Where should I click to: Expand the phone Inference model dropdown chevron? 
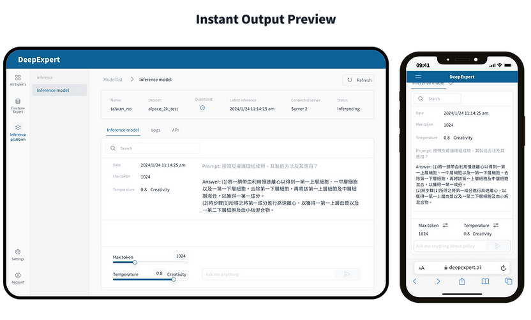pos(451,84)
